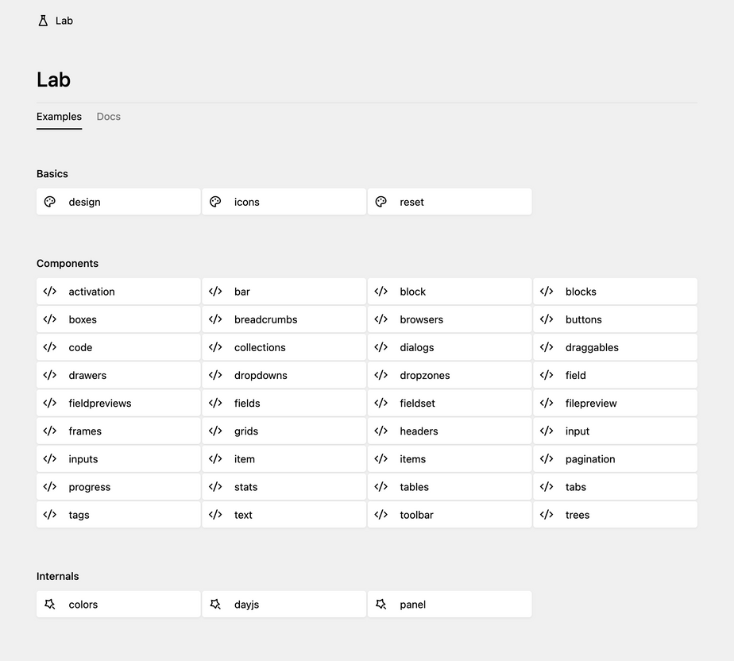Click the palette icon next to reset
This screenshot has height=661, width=734.
tap(381, 202)
